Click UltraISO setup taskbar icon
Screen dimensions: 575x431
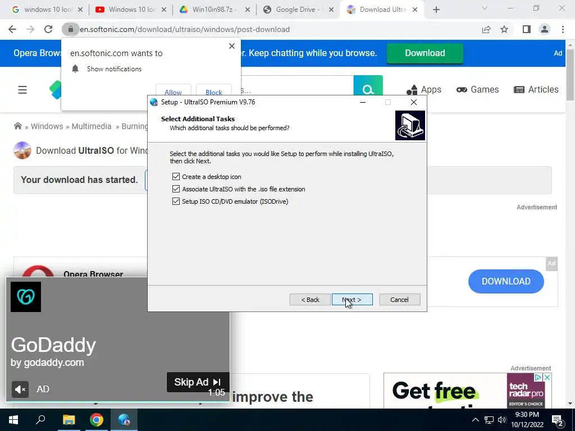(124, 420)
